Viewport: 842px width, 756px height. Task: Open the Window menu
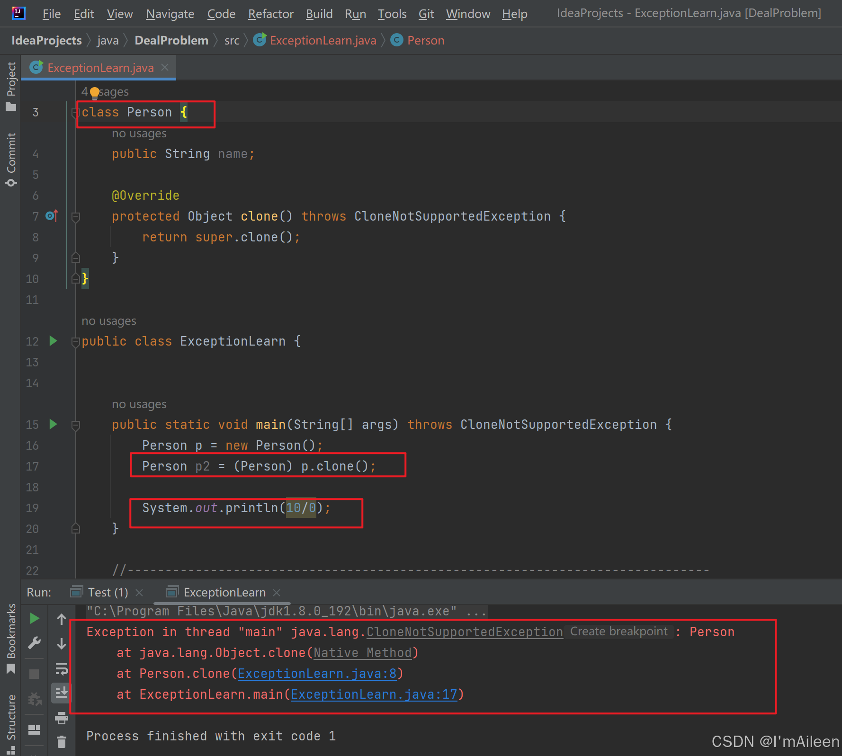click(x=468, y=14)
